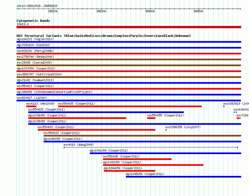This screenshot has width=249, height=196.
Task: Click the Cytogenetic Bands track title
Action: [x=33, y=21]
